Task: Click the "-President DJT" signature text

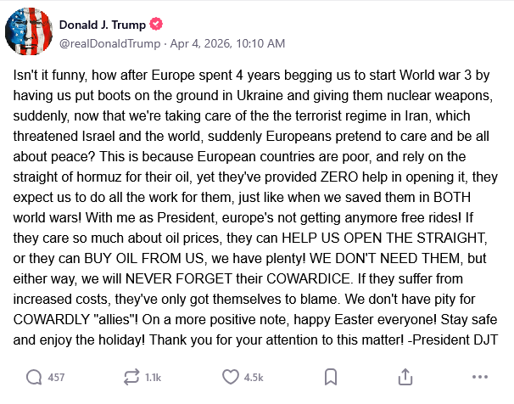Action: coord(453,339)
